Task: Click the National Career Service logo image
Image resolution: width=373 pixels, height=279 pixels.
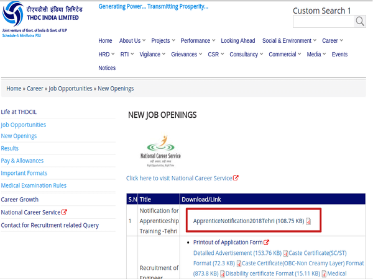Action: point(160,151)
